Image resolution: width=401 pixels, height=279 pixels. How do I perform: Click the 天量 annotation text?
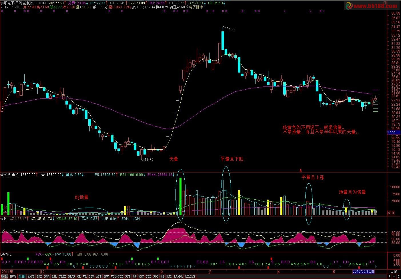(174, 159)
